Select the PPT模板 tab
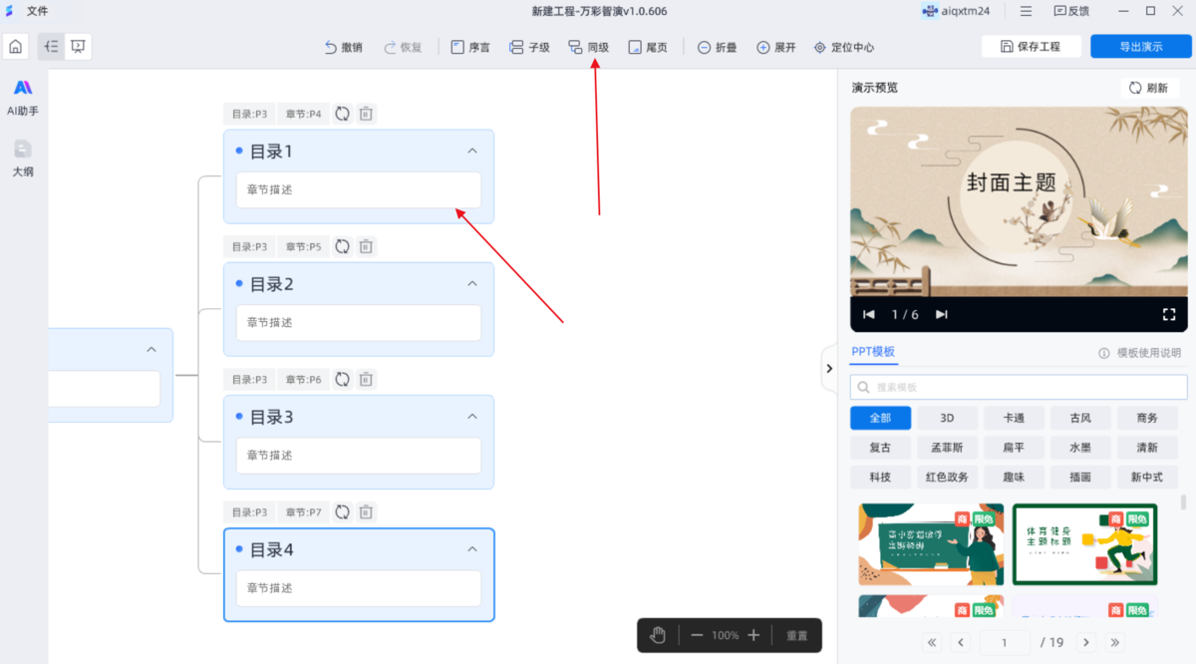 [x=873, y=352]
